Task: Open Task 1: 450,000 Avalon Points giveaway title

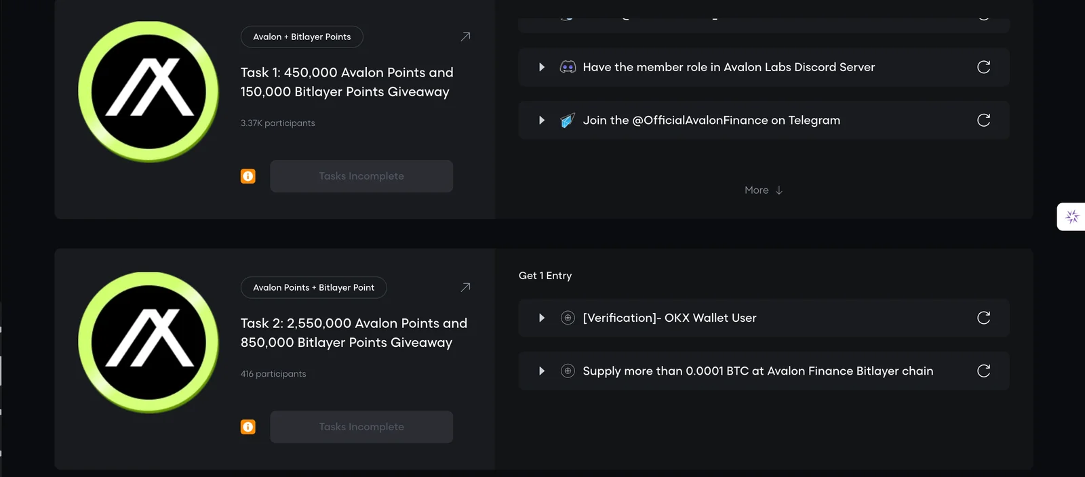Action: click(x=347, y=82)
